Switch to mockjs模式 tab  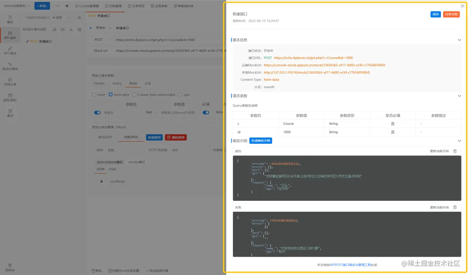click(137, 162)
